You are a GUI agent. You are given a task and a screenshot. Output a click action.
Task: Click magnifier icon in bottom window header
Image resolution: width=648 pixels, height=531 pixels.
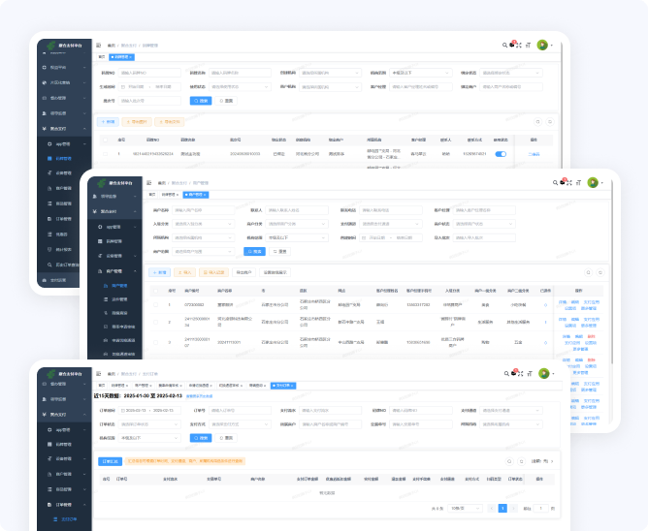(506, 374)
